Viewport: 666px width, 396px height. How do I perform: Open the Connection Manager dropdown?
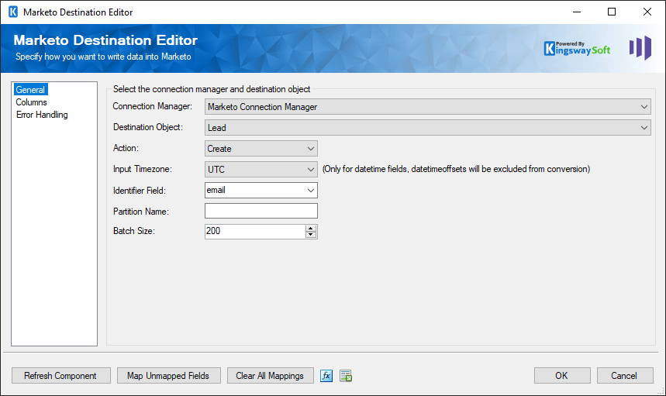pyautogui.click(x=427, y=106)
